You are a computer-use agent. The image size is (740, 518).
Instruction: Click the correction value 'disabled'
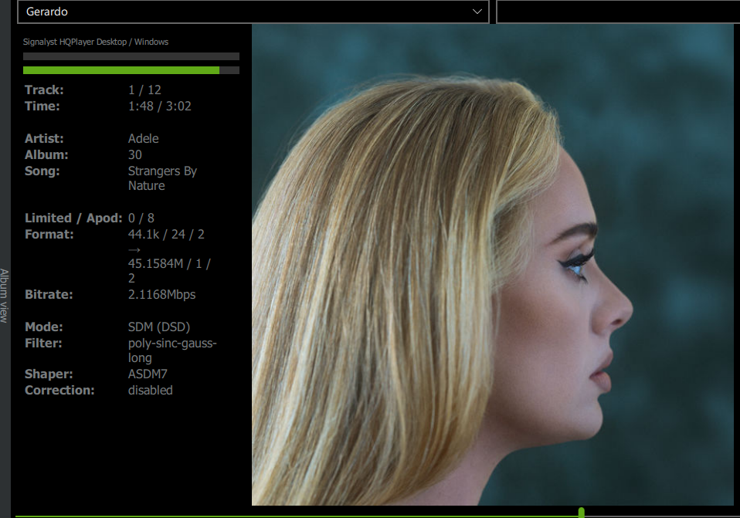151,390
